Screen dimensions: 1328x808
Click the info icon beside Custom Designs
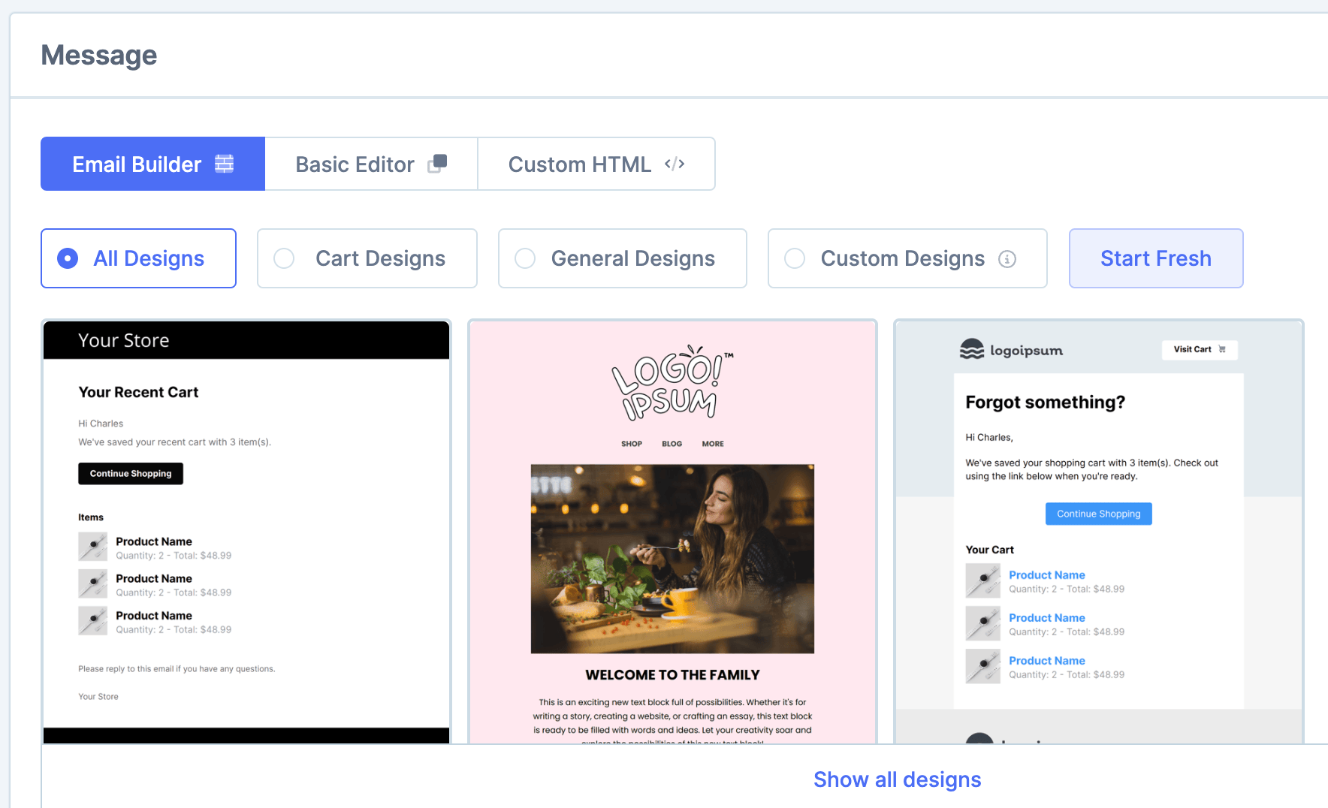[x=1007, y=258]
